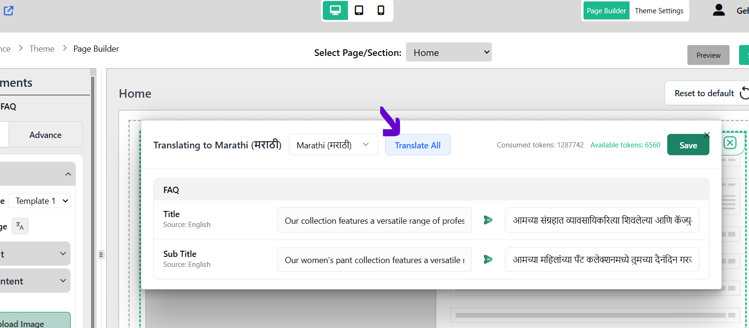Open the Page Builder tab

tap(606, 10)
